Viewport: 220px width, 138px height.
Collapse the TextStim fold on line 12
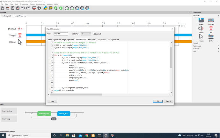pos(54,63)
